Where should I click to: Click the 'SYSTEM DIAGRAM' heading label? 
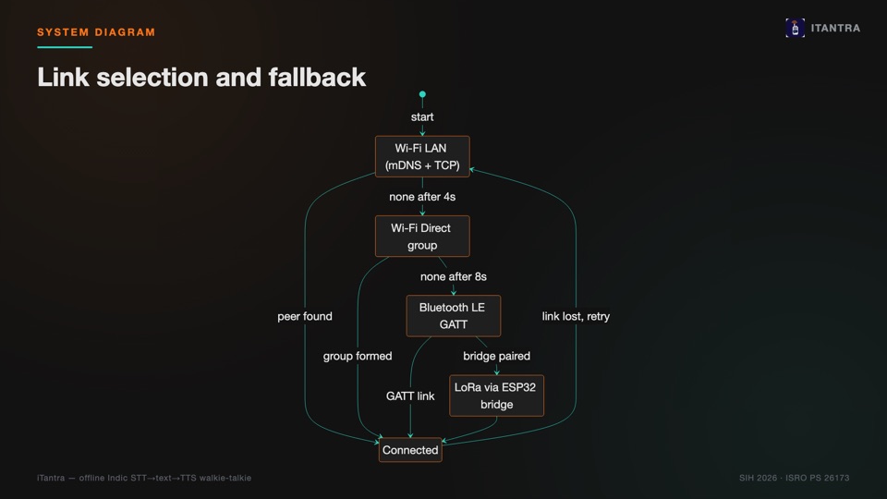[96, 32]
